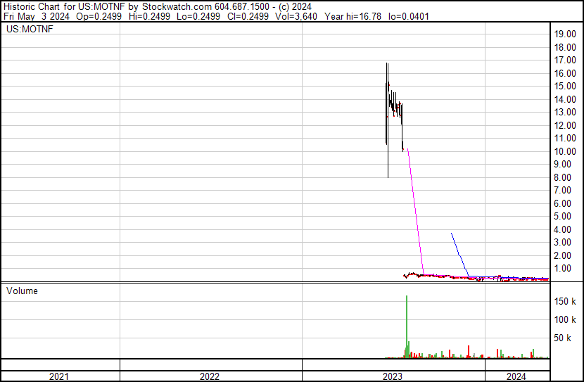Select the 2024 year label on time axis
Viewport: 584px width, 382px height.
tap(516, 376)
